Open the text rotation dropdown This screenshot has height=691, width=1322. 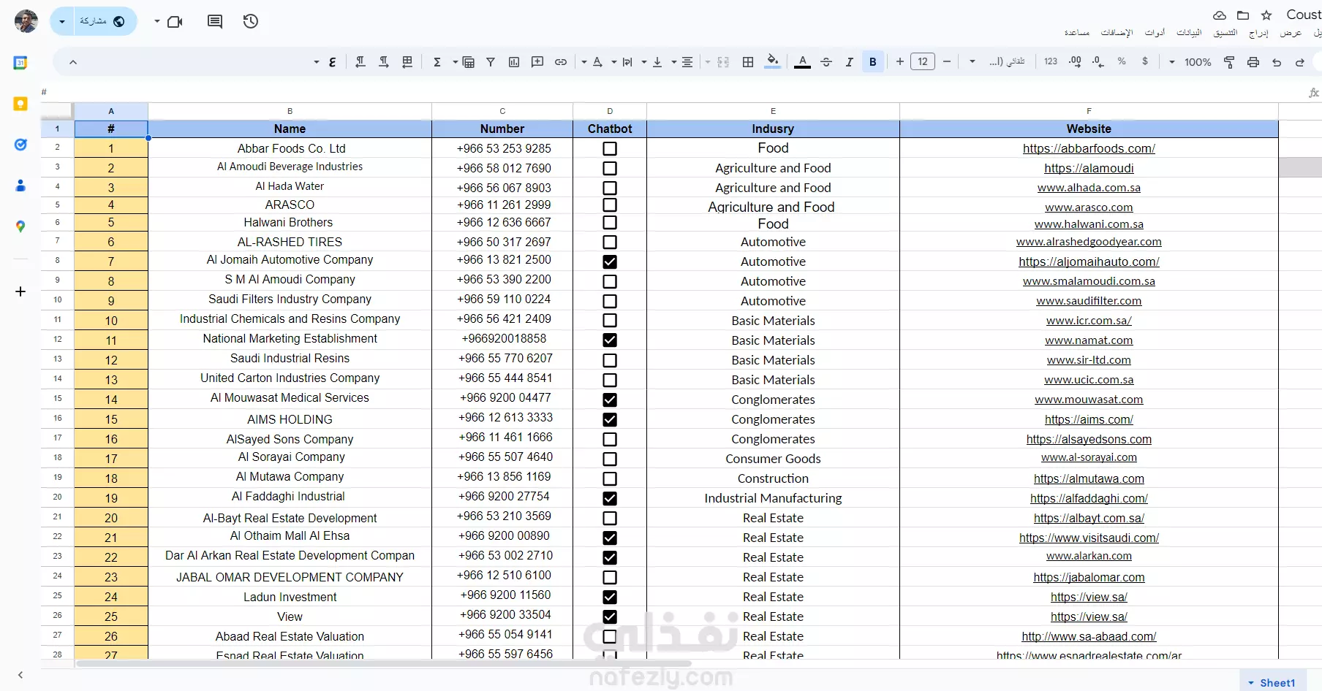[592, 62]
